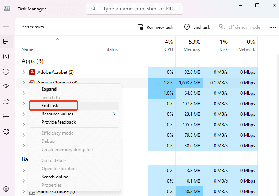Open the Details sidebar icon
This screenshot has width=279, height=196.
click(6, 117)
